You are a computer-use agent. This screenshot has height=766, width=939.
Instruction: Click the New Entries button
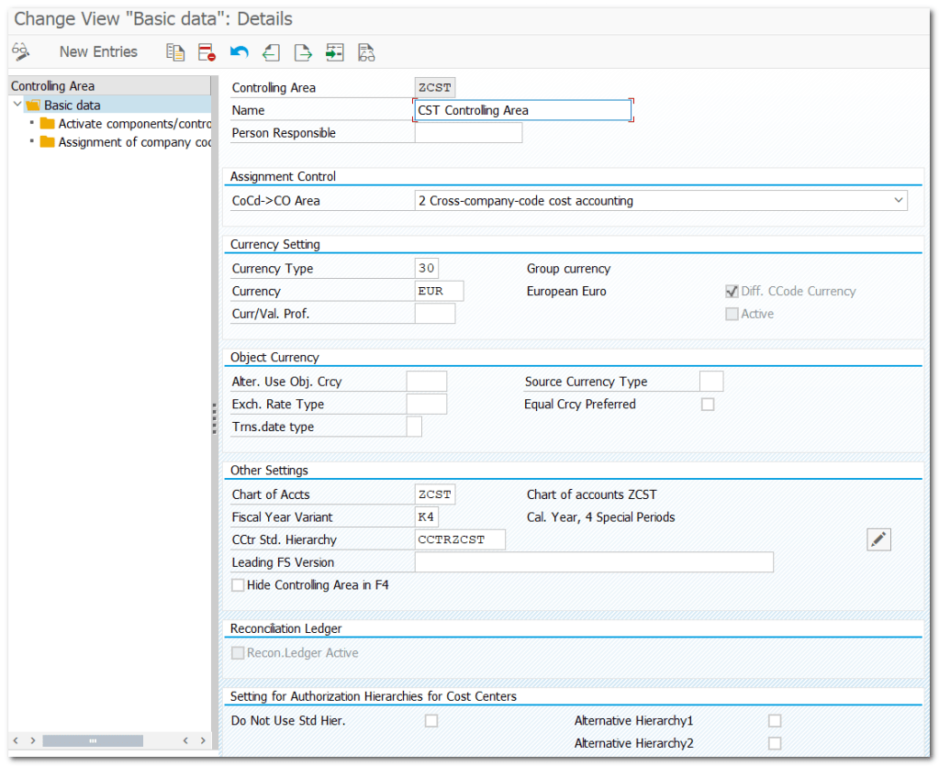[x=98, y=52]
